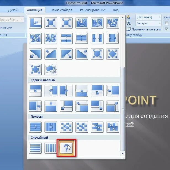Screen dimensions: 170x170
Task: Click the Сдвиг и наплыв section header
Action: (74, 80)
